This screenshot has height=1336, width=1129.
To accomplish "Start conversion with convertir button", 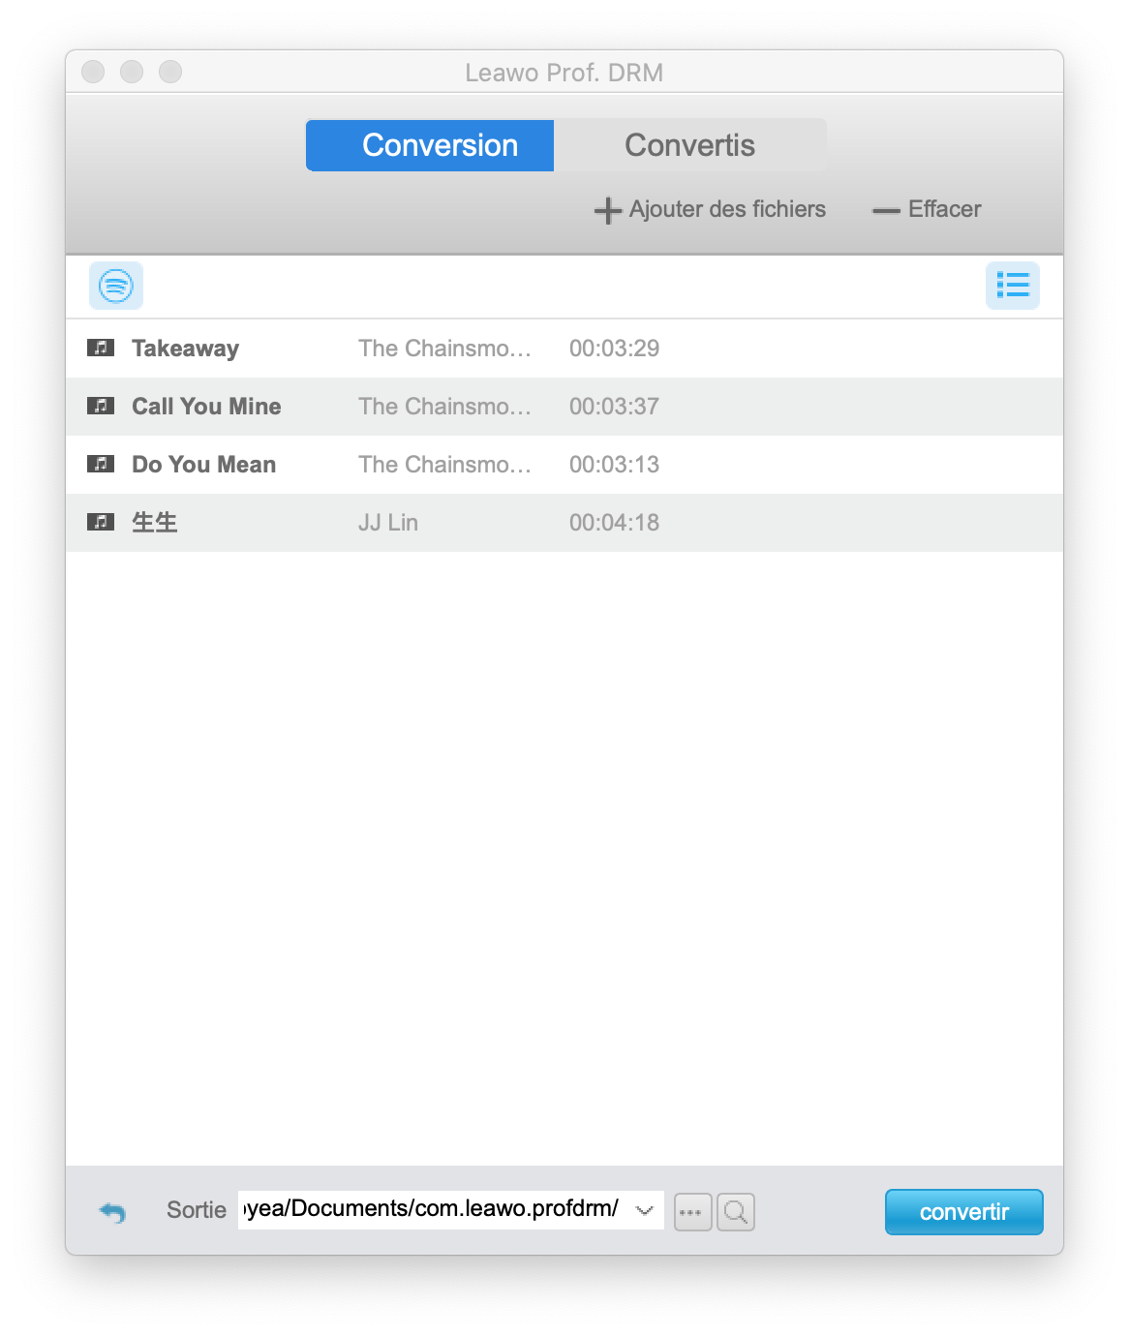I will point(964,1212).
